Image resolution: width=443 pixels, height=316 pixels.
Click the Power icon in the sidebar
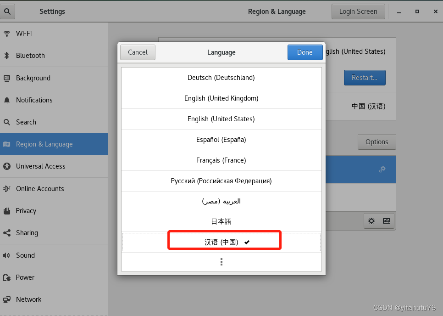point(7,277)
